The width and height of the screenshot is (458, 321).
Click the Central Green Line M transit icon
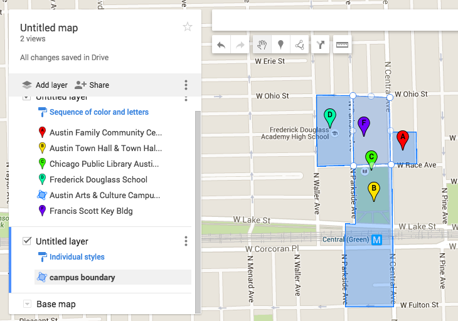tap(377, 240)
